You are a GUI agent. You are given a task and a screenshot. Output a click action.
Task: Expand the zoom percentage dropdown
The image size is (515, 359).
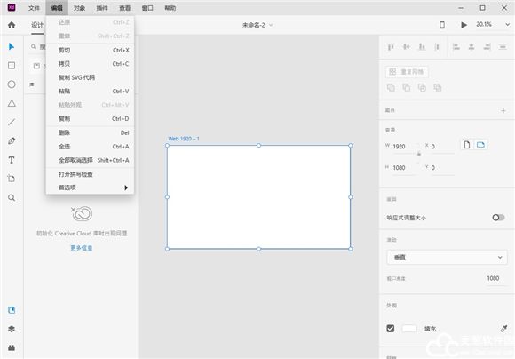click(507, 25)
